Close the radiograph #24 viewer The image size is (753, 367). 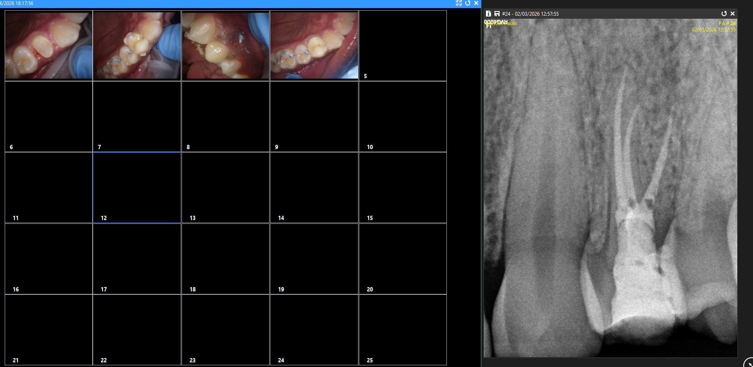click(733, 14)
